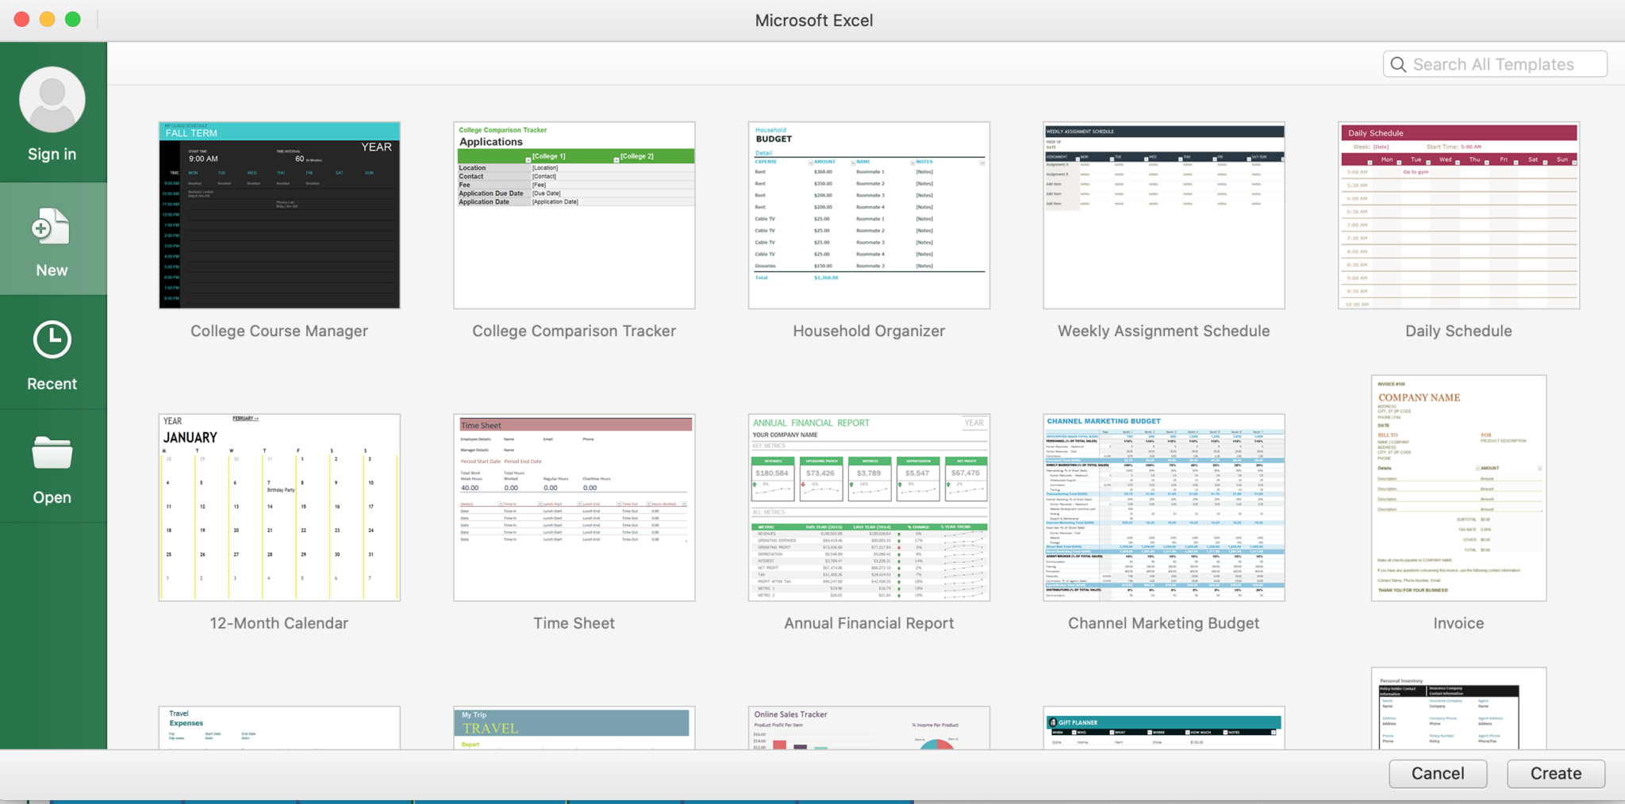This screenshot has height=804, width=1625.
Task: Click into Search All Templates field
Action: click(1495, 64)
